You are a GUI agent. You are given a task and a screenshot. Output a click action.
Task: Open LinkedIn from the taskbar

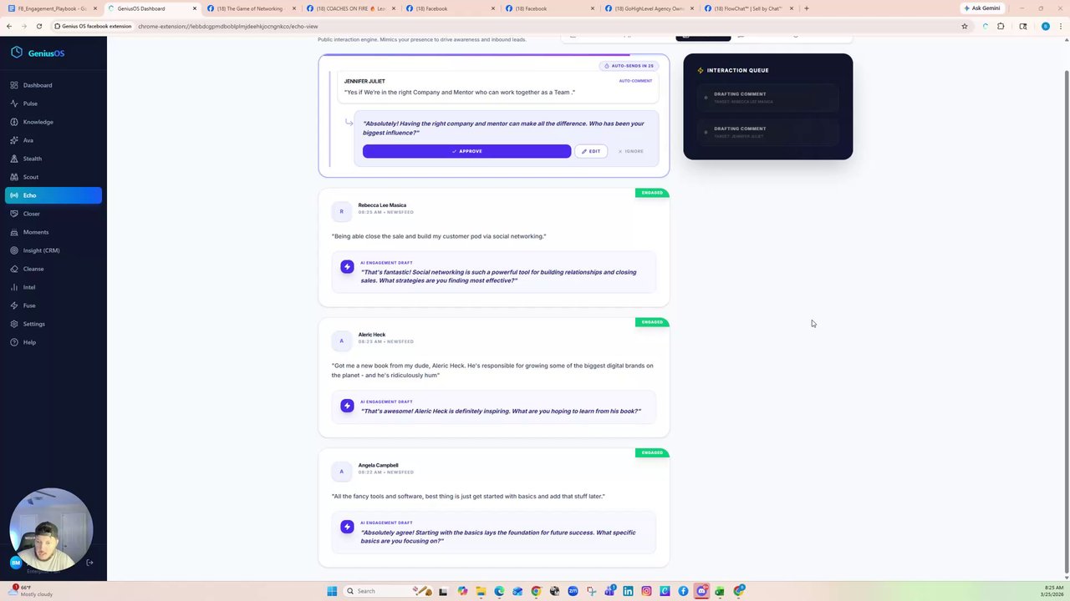pyautogui.click(x=628, y=591)
